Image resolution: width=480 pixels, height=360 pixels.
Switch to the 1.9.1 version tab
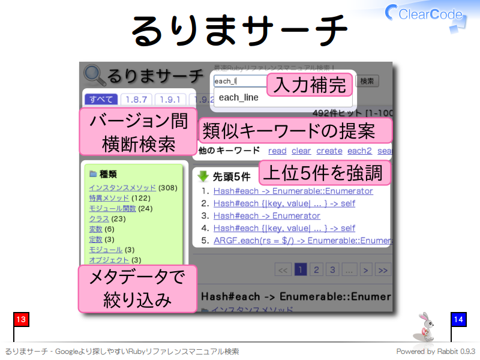click(170, 100)
